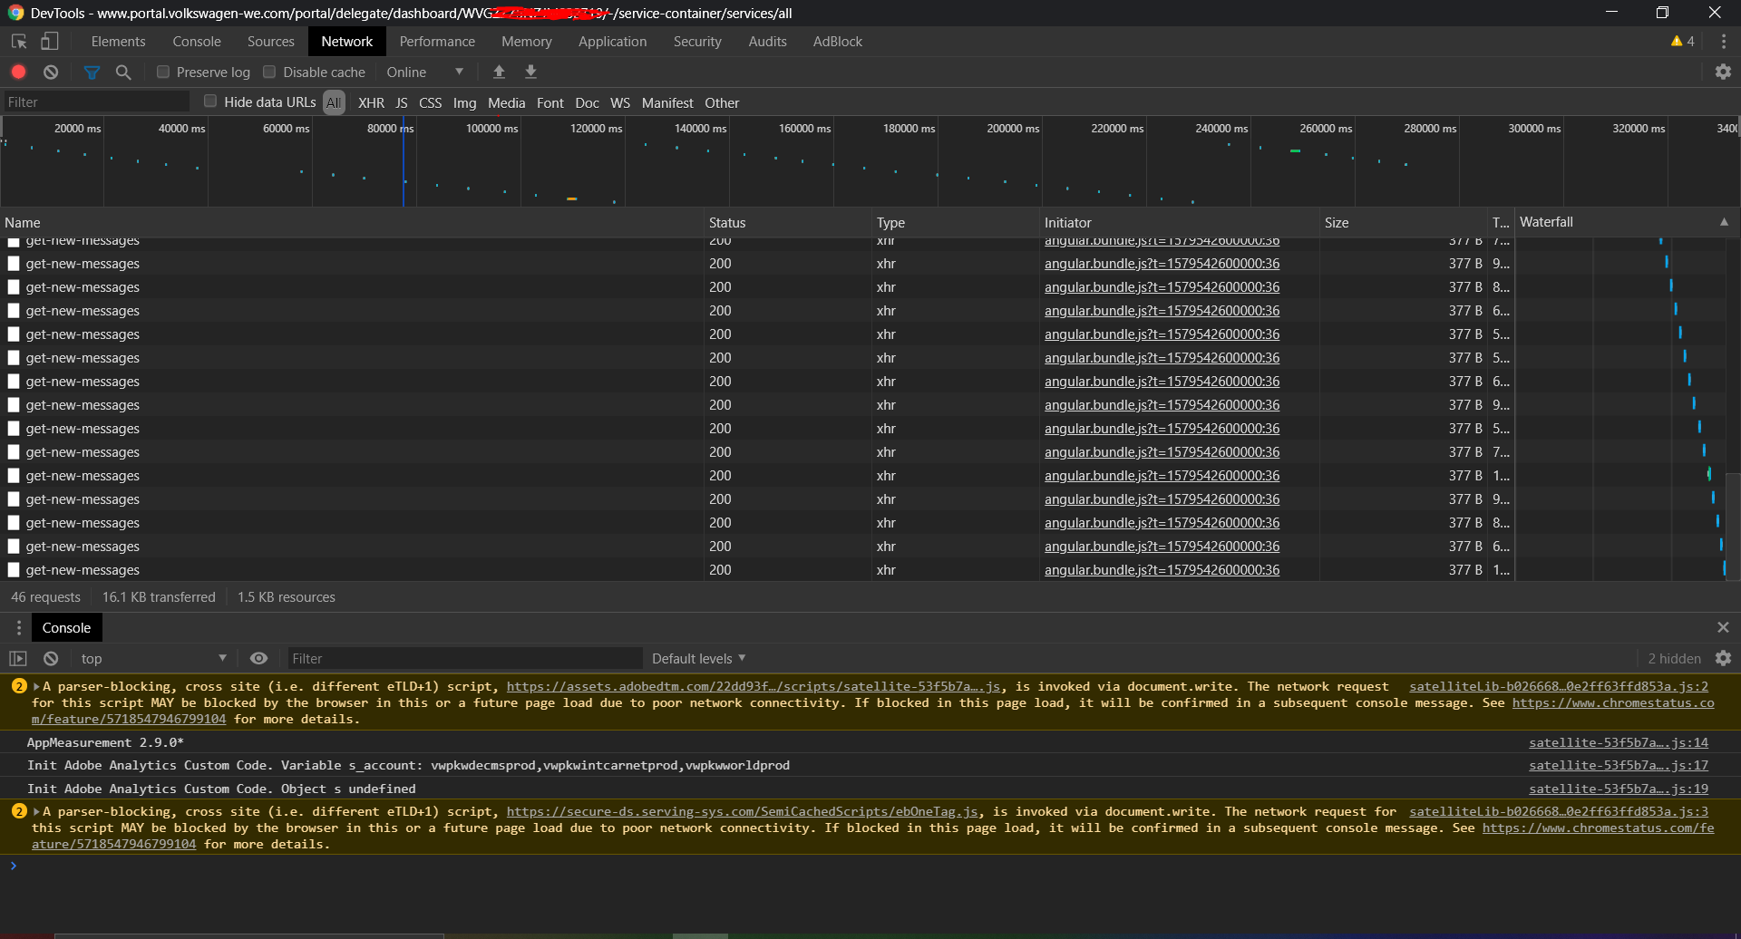Screen dimensions: 1741x939
Task: Switch to the Application tab
Action: pos(612,41)
